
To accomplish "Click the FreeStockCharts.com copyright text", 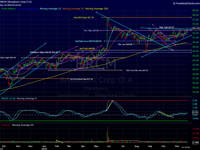I will pos(187,3).
